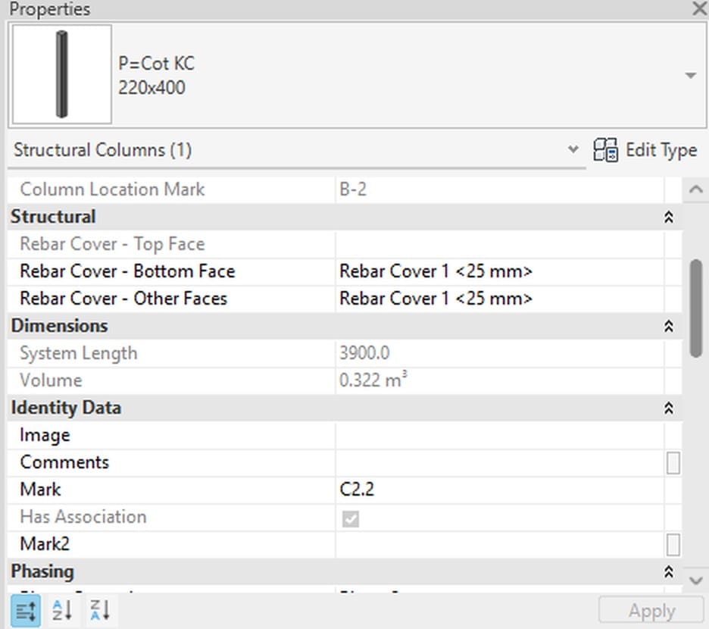Screen dimensions: 709x629
Task: Collapse the Phasing section
Action: (x=669, y=571)
